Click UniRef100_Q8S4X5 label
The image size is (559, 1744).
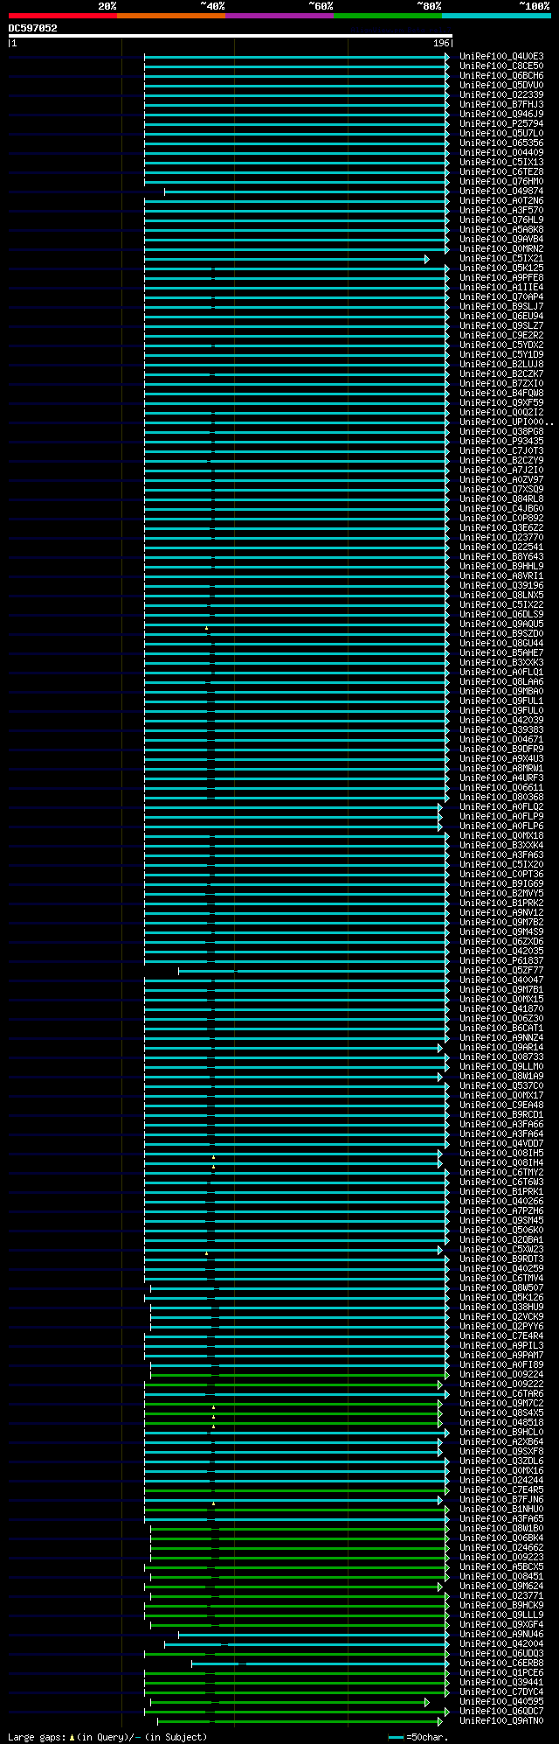click(x=501, y=1413)
